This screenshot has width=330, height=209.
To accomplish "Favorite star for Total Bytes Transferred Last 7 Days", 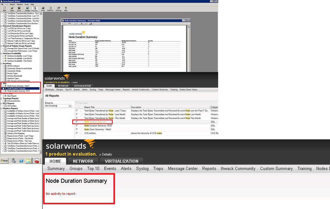I will tap(81, 111).
